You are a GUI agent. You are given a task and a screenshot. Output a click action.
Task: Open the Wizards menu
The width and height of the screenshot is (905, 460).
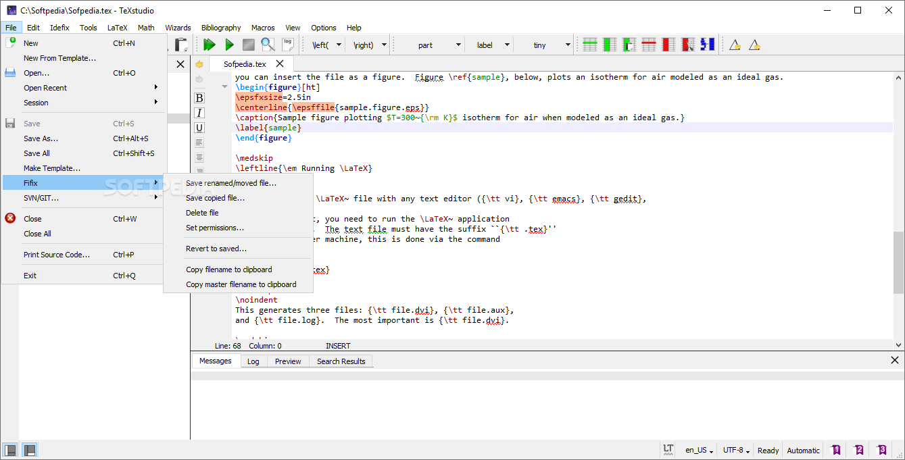(178, 28)
